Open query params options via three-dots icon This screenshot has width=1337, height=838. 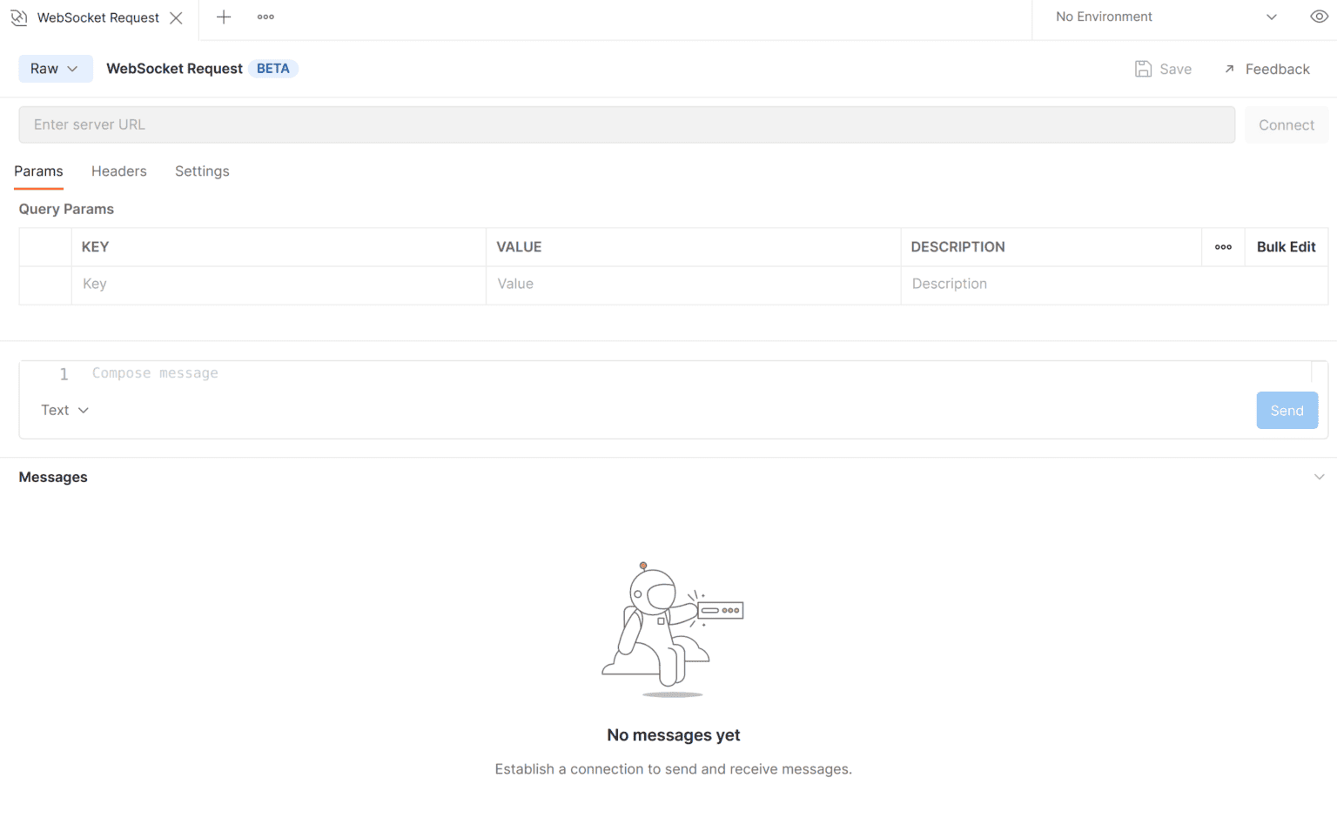click(1223, 247)
